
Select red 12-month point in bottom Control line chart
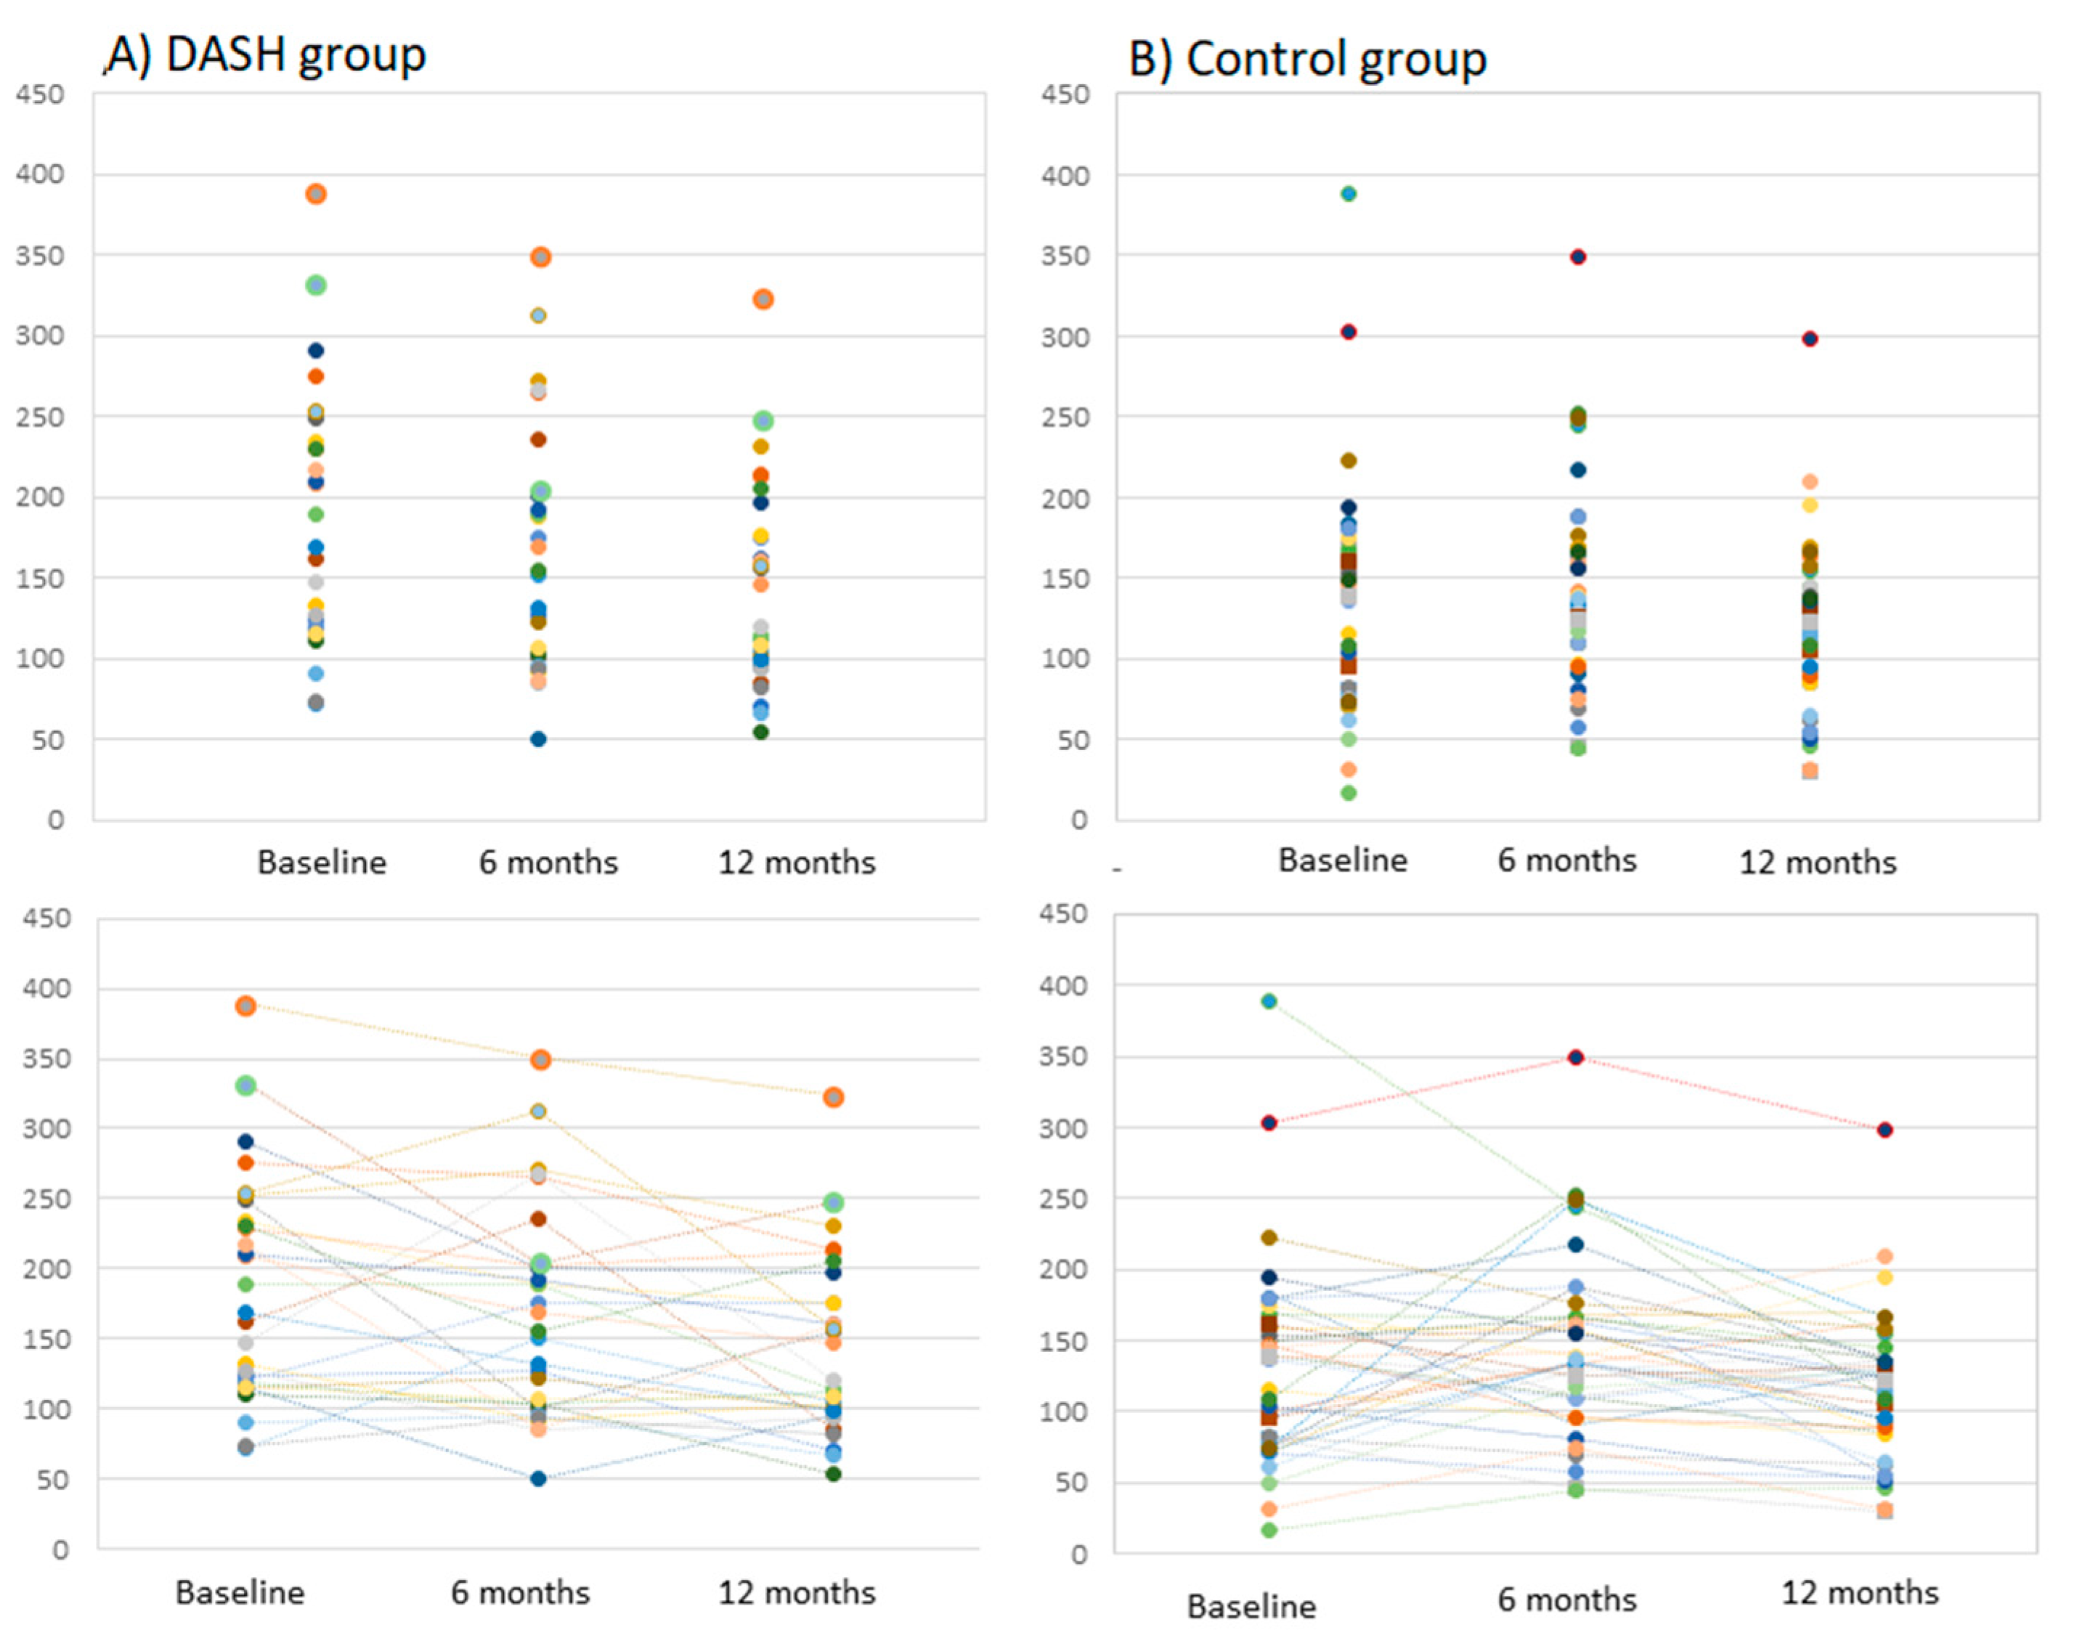coord(1885,1130)
